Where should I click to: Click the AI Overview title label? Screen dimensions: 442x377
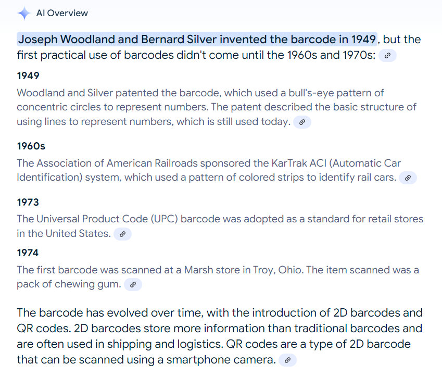tap(62, 14)
